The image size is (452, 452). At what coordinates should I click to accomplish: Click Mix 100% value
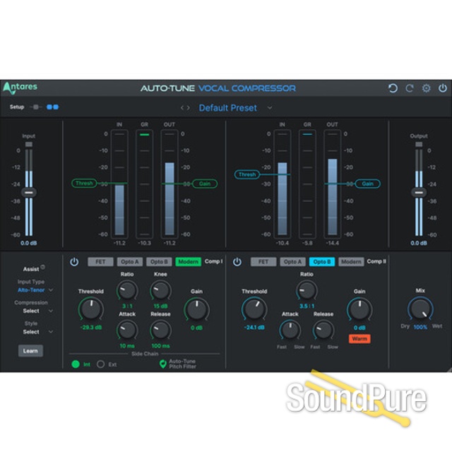coord(420,327)
